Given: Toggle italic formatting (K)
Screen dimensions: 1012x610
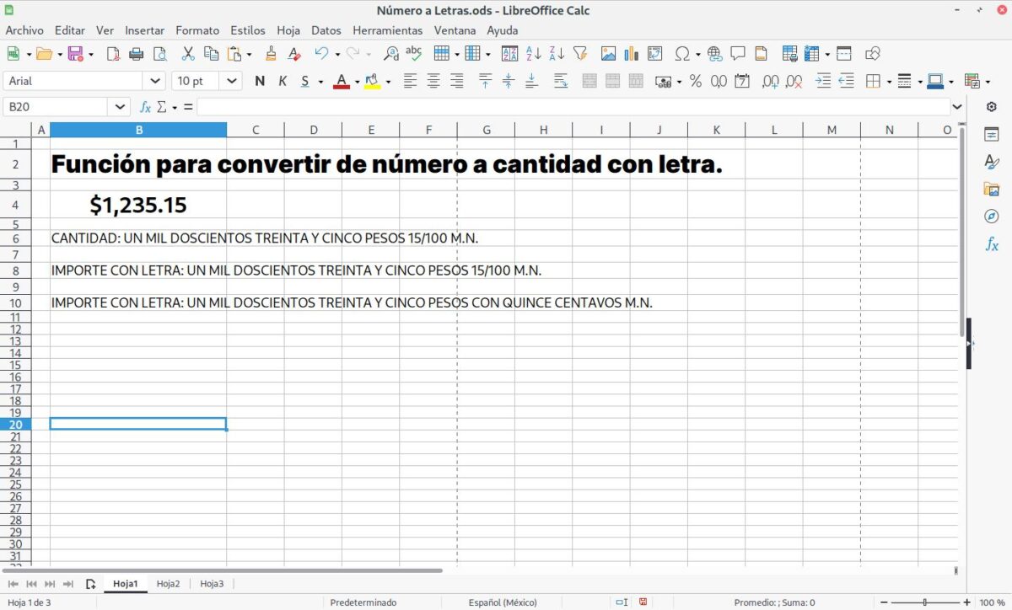Looking at the screenshot, I should 283,81.
